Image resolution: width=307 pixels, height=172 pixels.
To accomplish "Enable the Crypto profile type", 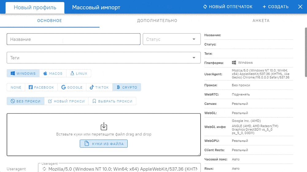I will 126,87.
